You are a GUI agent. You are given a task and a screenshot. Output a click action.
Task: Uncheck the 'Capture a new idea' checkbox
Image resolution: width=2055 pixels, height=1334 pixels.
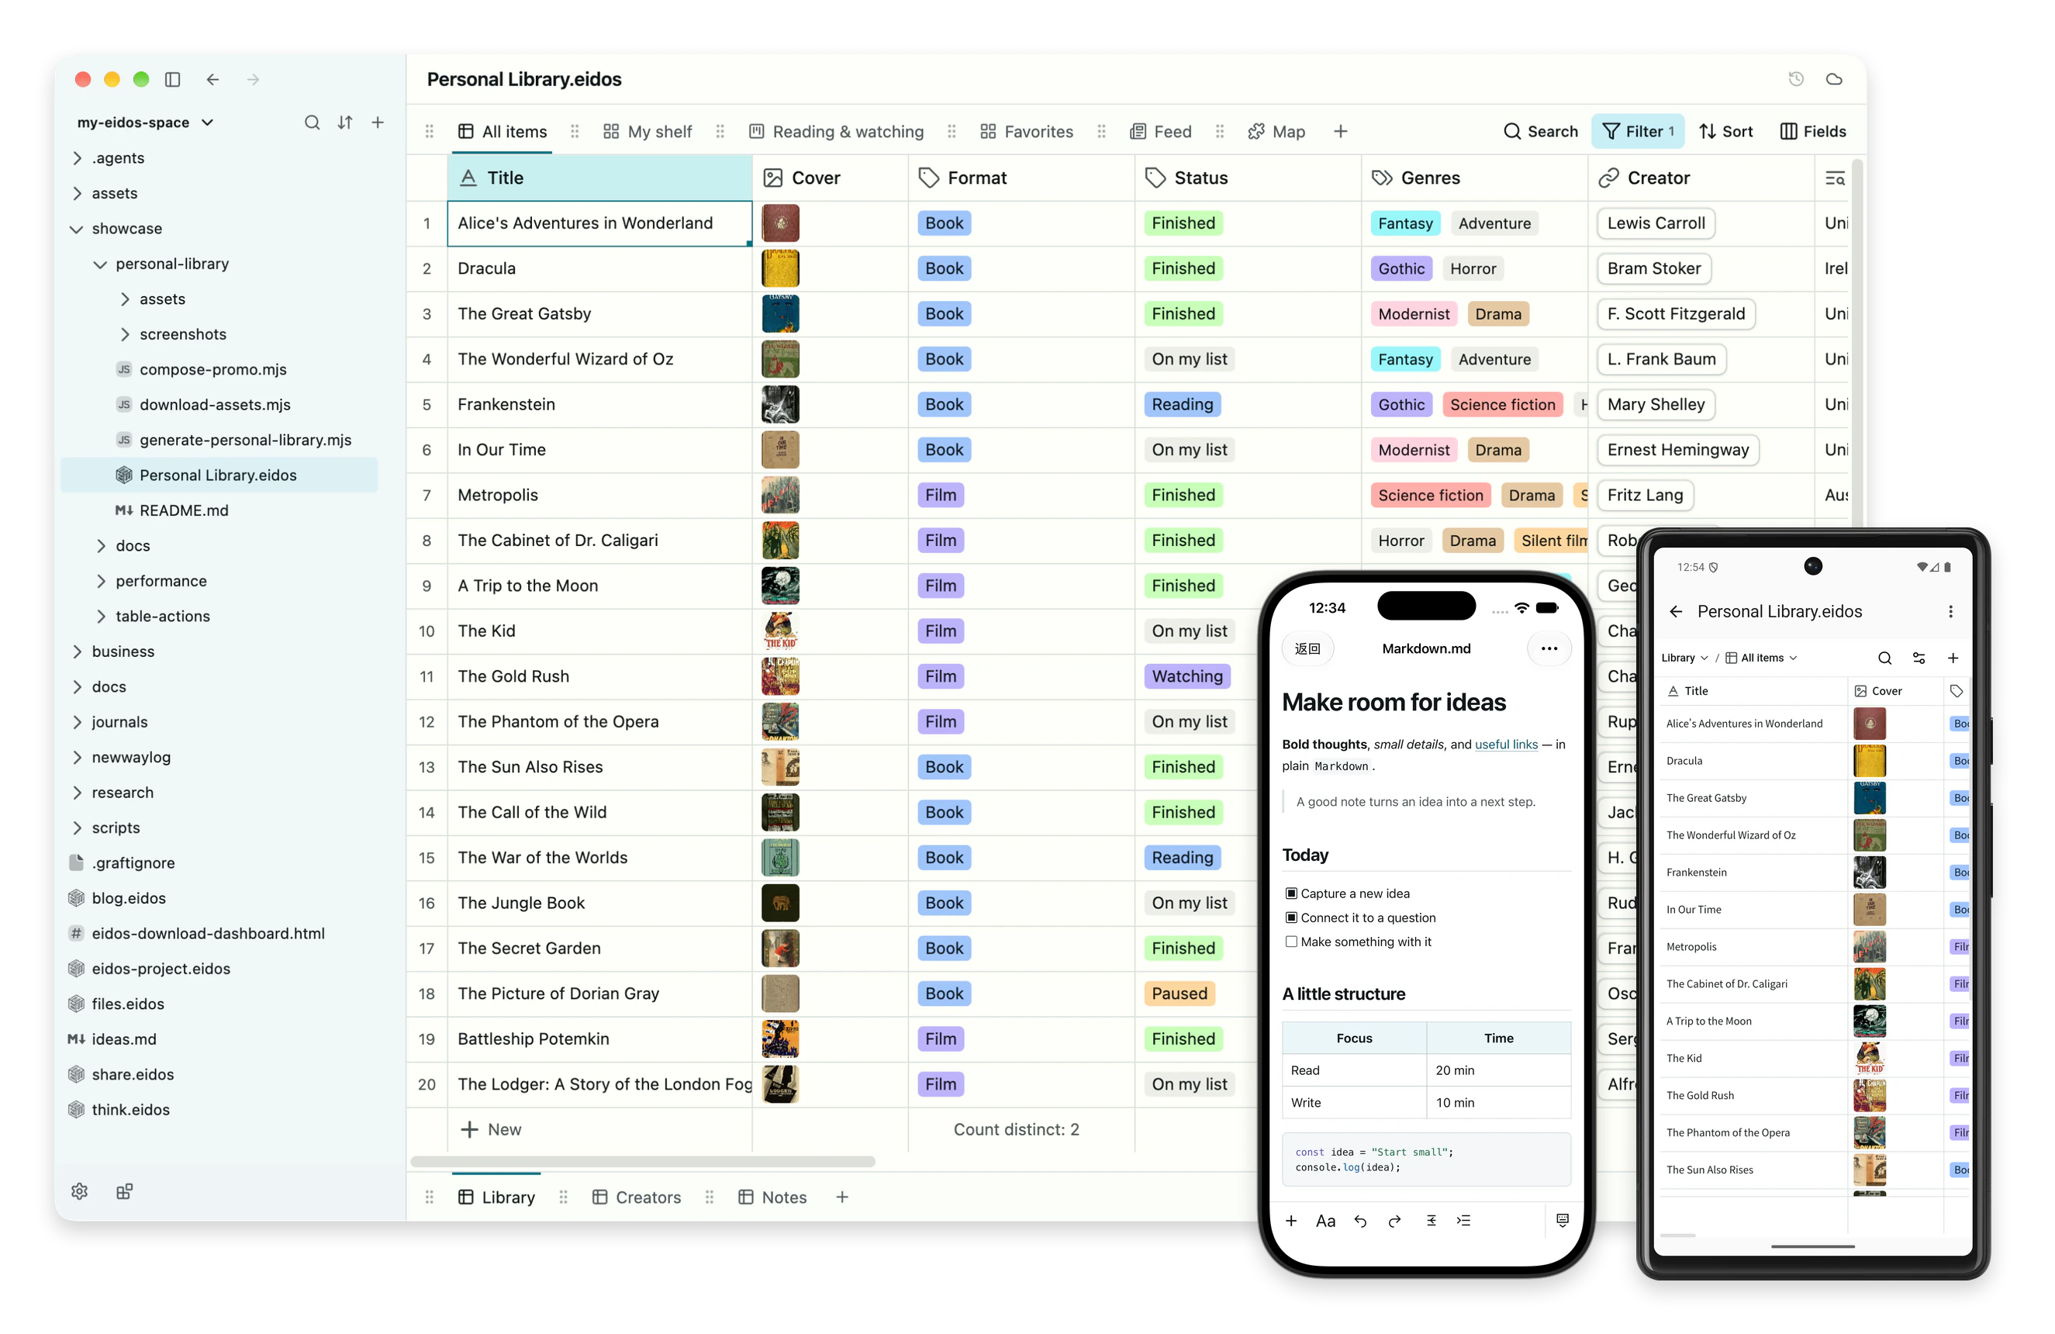tap(1291, 893)
